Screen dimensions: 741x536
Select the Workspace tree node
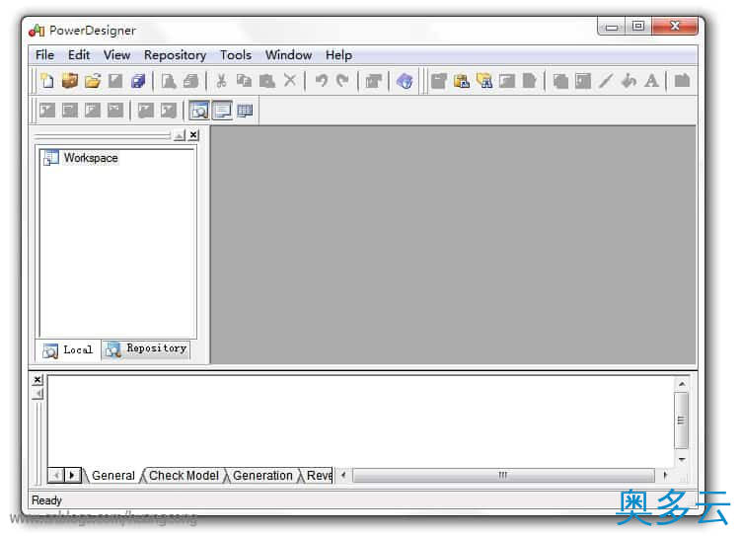coord(91,158)
